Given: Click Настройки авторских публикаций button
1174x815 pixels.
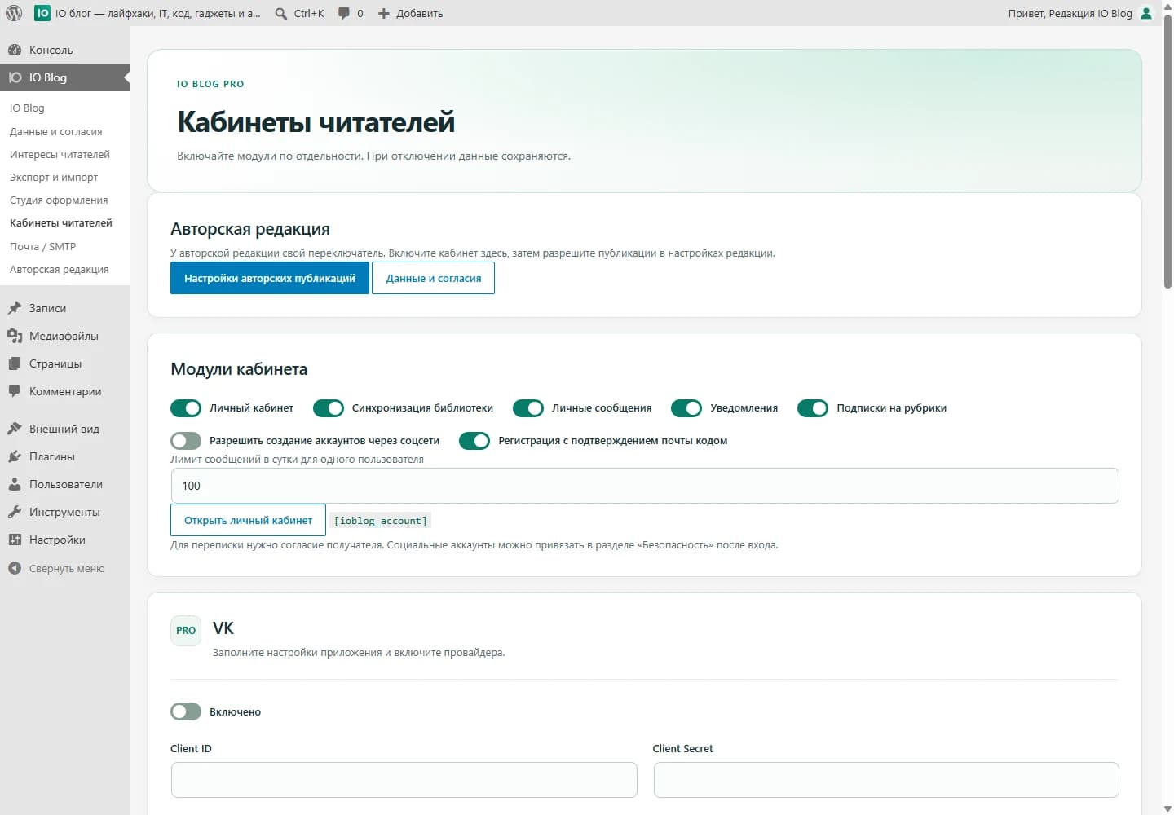Looking at the screenshot, I should pyautogui.click(x=270, y=278).
